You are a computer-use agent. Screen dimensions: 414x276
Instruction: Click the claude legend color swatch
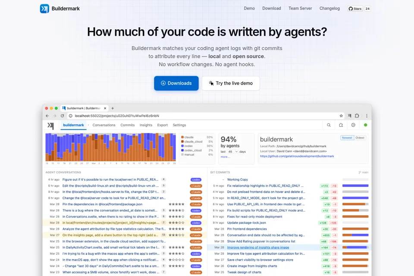coord(182,137)
